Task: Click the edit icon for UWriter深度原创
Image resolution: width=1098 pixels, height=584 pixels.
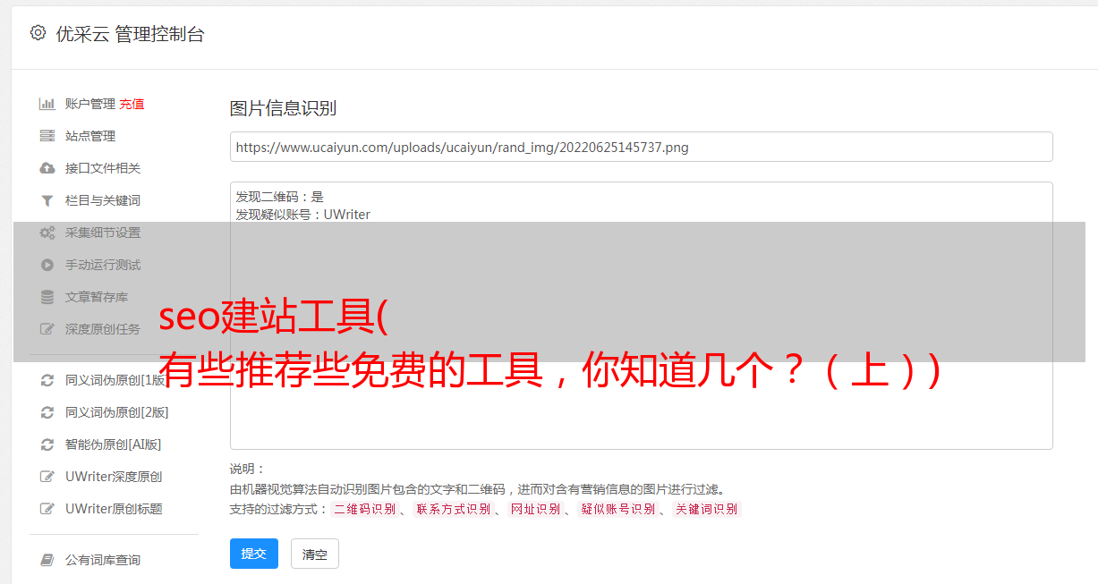Action: (47, 477)
